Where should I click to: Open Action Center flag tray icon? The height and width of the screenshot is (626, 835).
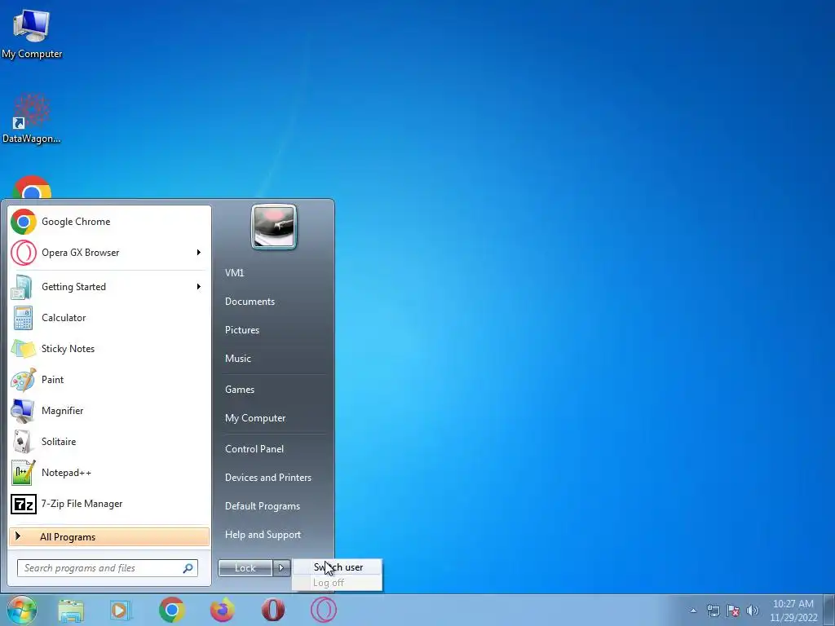(x=733, y=611)
